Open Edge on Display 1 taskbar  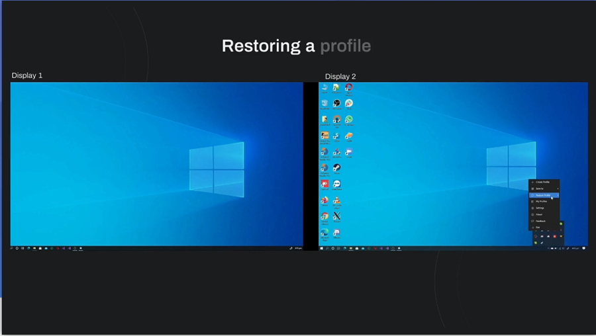(28, 248)
